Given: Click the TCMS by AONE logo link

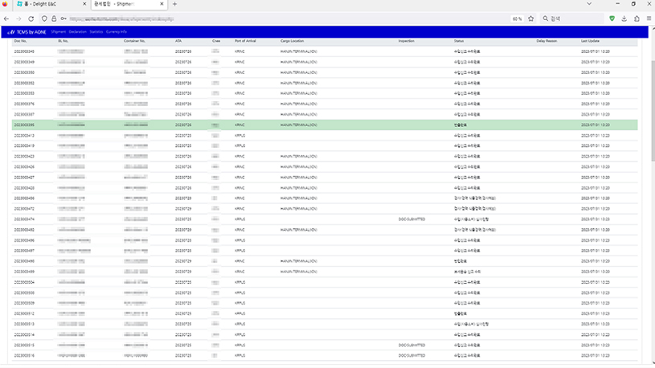Looking at the screenshot, I should (27, 31).
